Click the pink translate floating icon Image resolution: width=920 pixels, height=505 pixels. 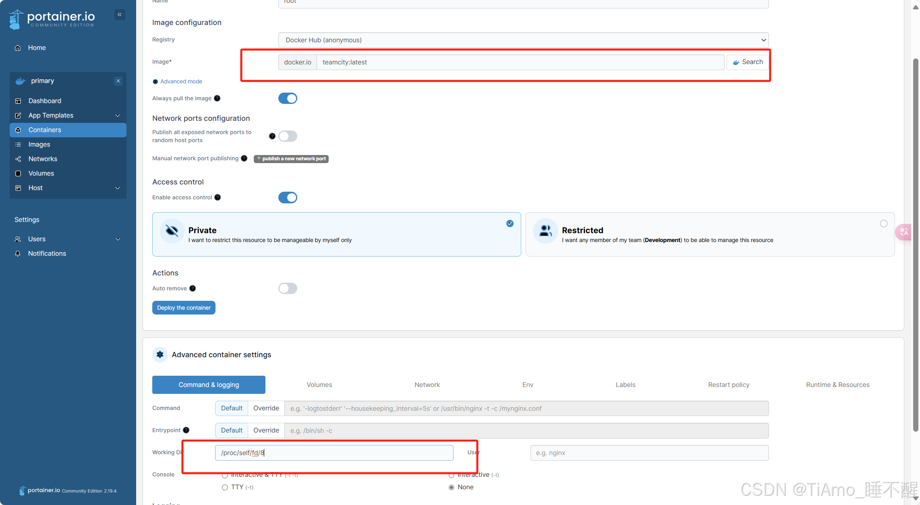[x=904, y=232]
